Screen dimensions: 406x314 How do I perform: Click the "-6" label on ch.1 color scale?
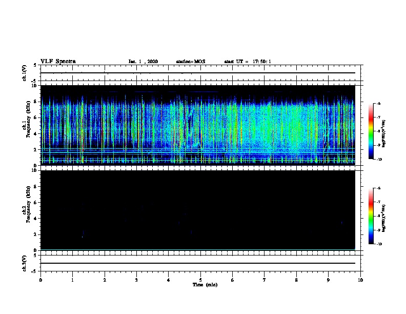[x=378, y=103]
